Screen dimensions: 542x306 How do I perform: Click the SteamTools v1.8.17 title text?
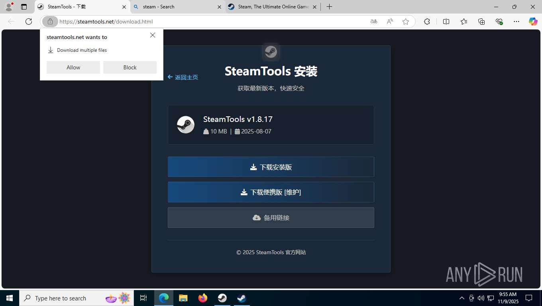click(238, 119)
